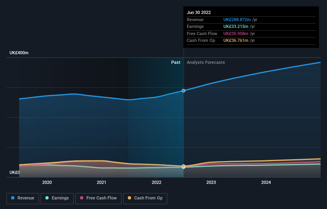Image resolution: width=327 pixels, height=209 pixels.
Task: Click the teal Earnings legend dot
Action: pyautogui.click(x=47, y=198)
